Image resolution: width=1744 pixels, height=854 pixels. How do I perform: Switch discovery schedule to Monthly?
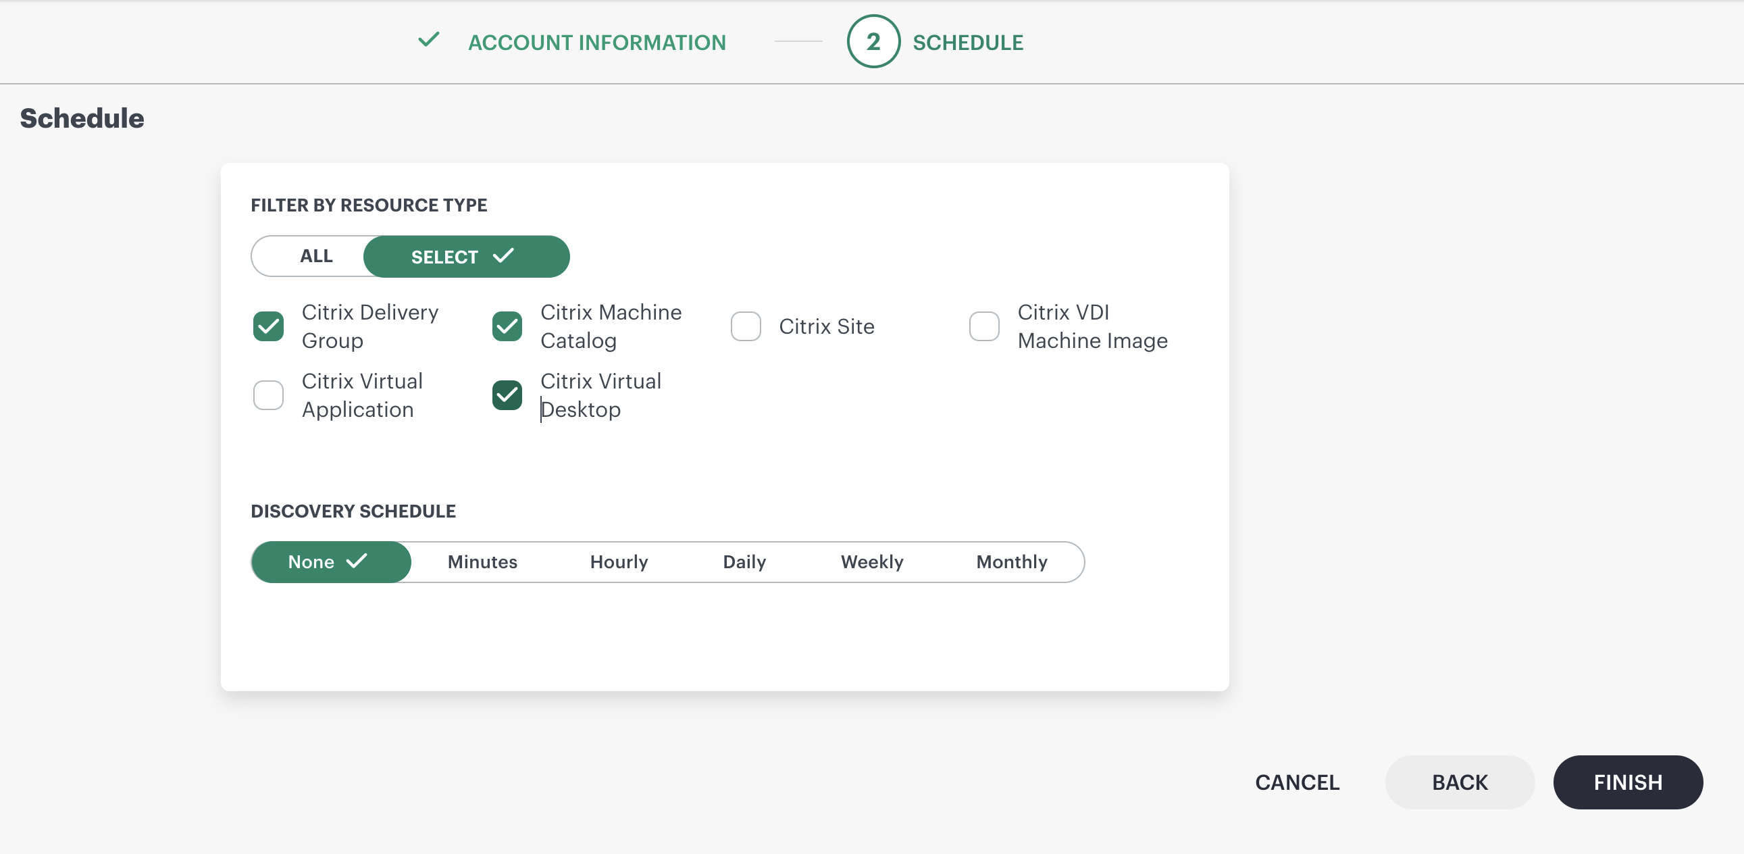click(x=1011, y=562)
